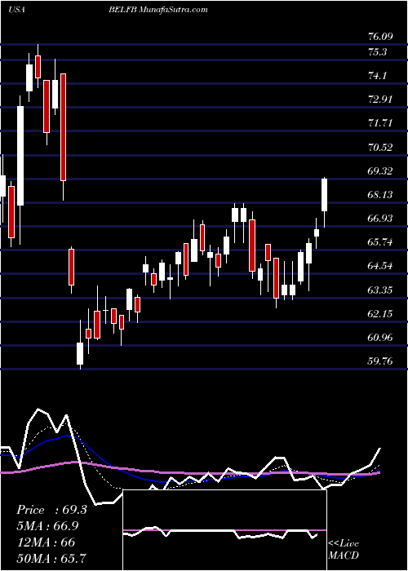
Task: Click the 76.09 price axis label
Action: click(380, 37)
